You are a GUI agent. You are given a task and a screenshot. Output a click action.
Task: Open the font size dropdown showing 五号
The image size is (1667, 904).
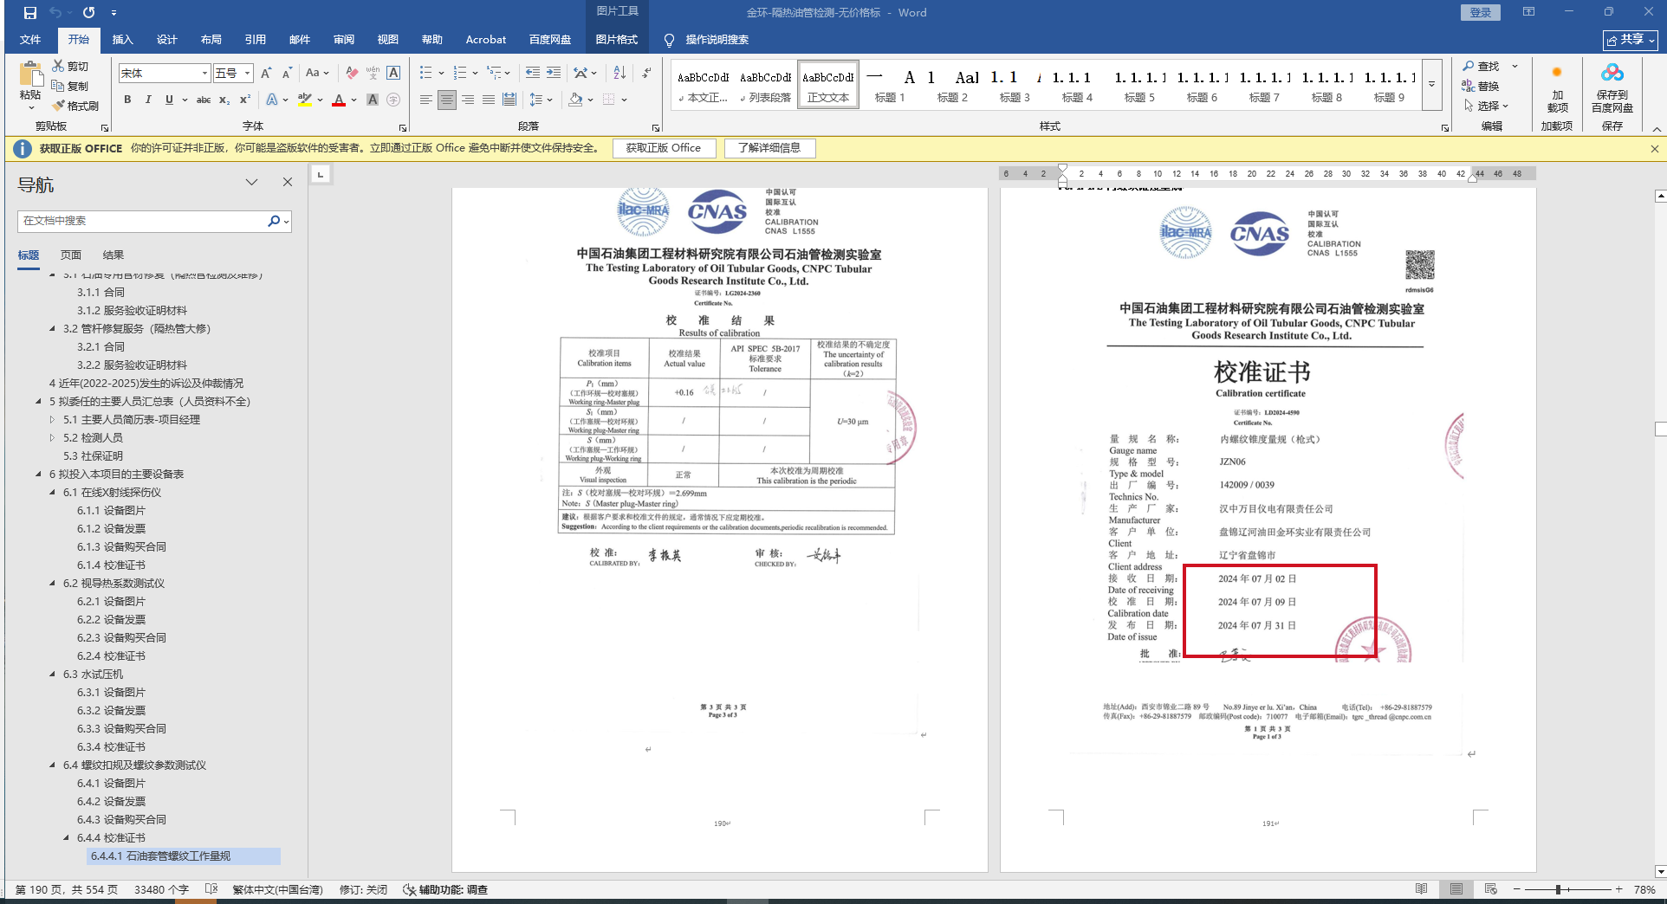[248, 74]
